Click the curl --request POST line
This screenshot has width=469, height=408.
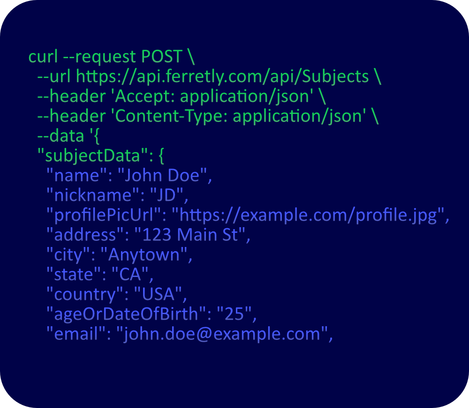111,56
